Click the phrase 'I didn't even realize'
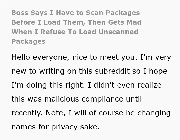 coord(125,85)
